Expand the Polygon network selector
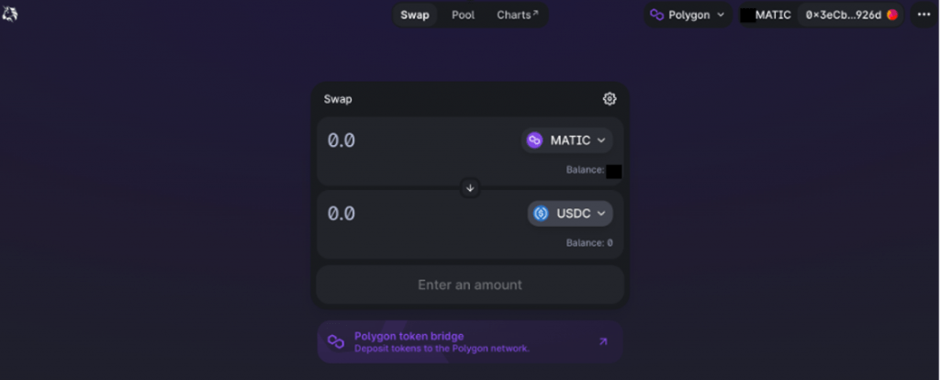The width and height of the screenshot is (940, 380). tap(688, 15)
